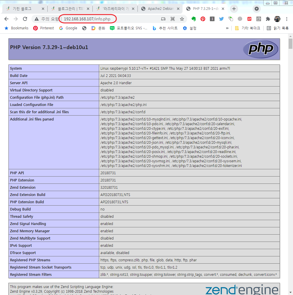
Task: Open the 포트폴리오 SNS bookmark
Action: point(128,28)
